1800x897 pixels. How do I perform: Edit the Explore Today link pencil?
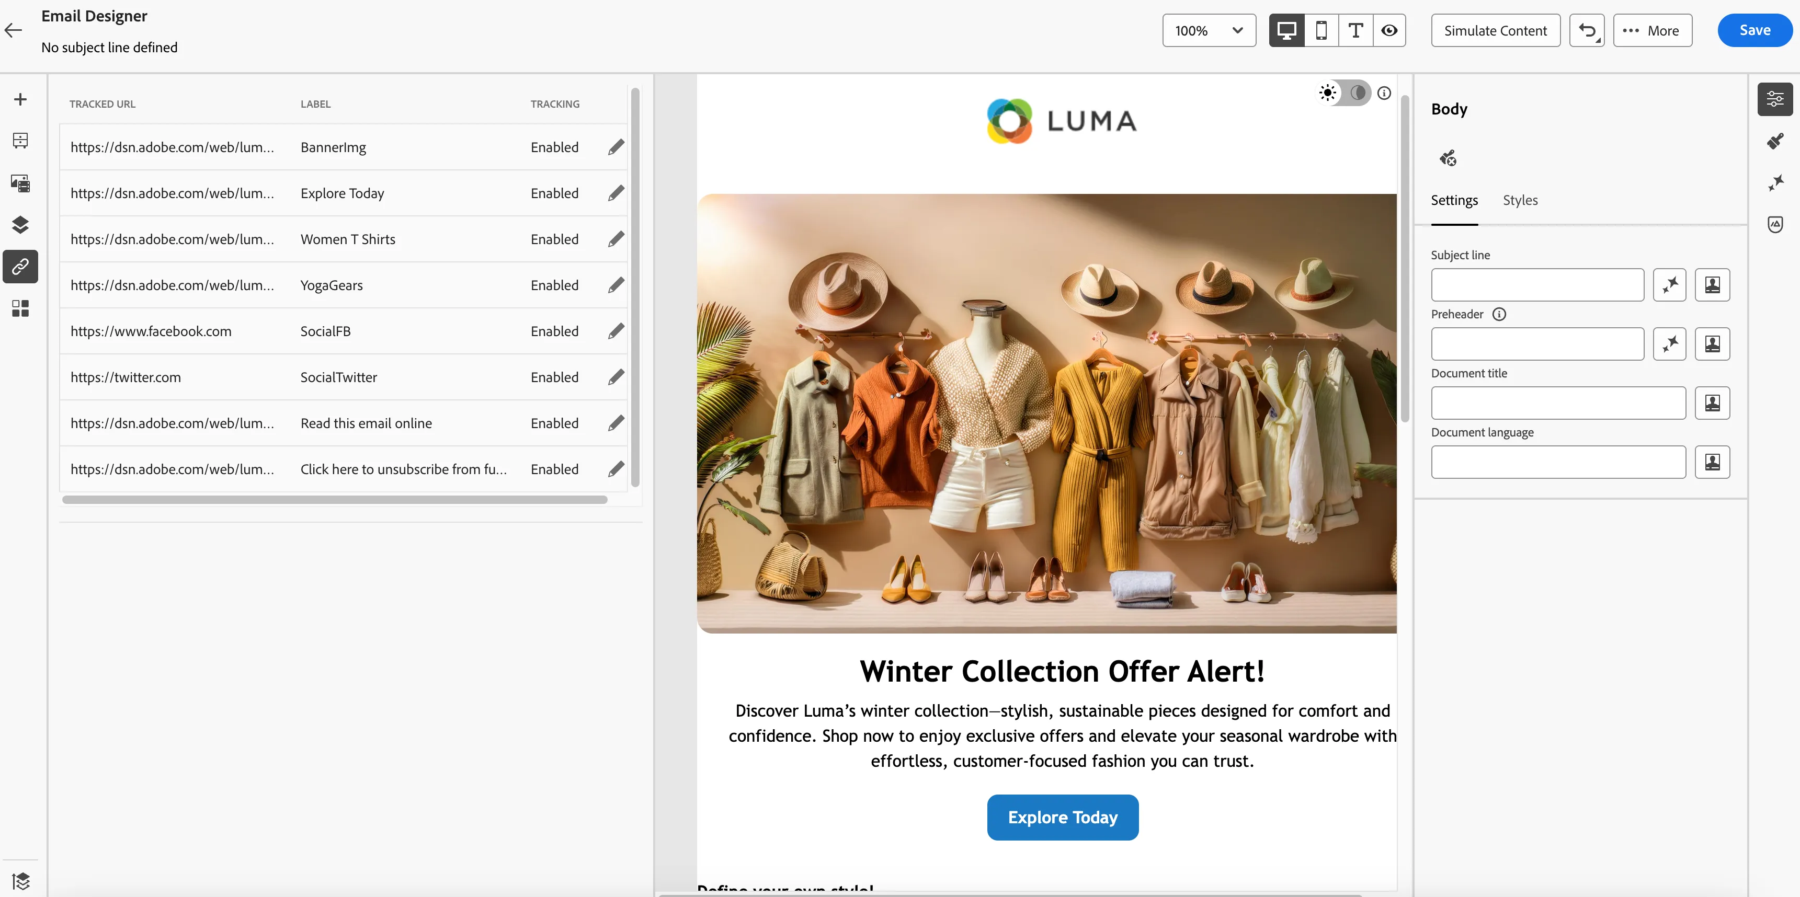pyautogui.click(x=616, y=193)
